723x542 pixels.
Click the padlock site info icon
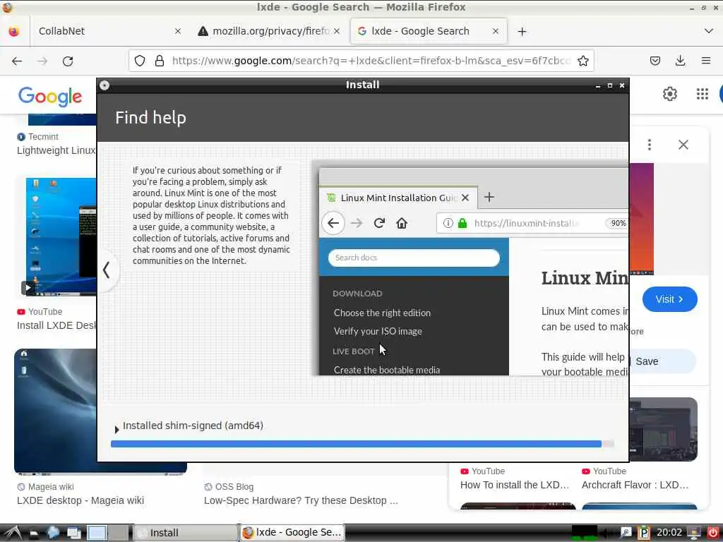point(160,61)
